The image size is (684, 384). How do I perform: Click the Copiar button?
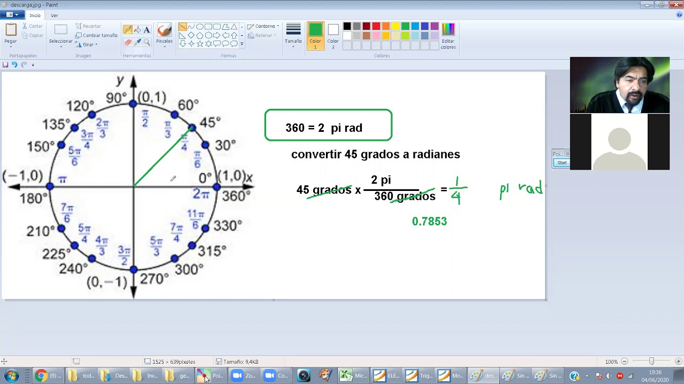(x=33, y=36)
